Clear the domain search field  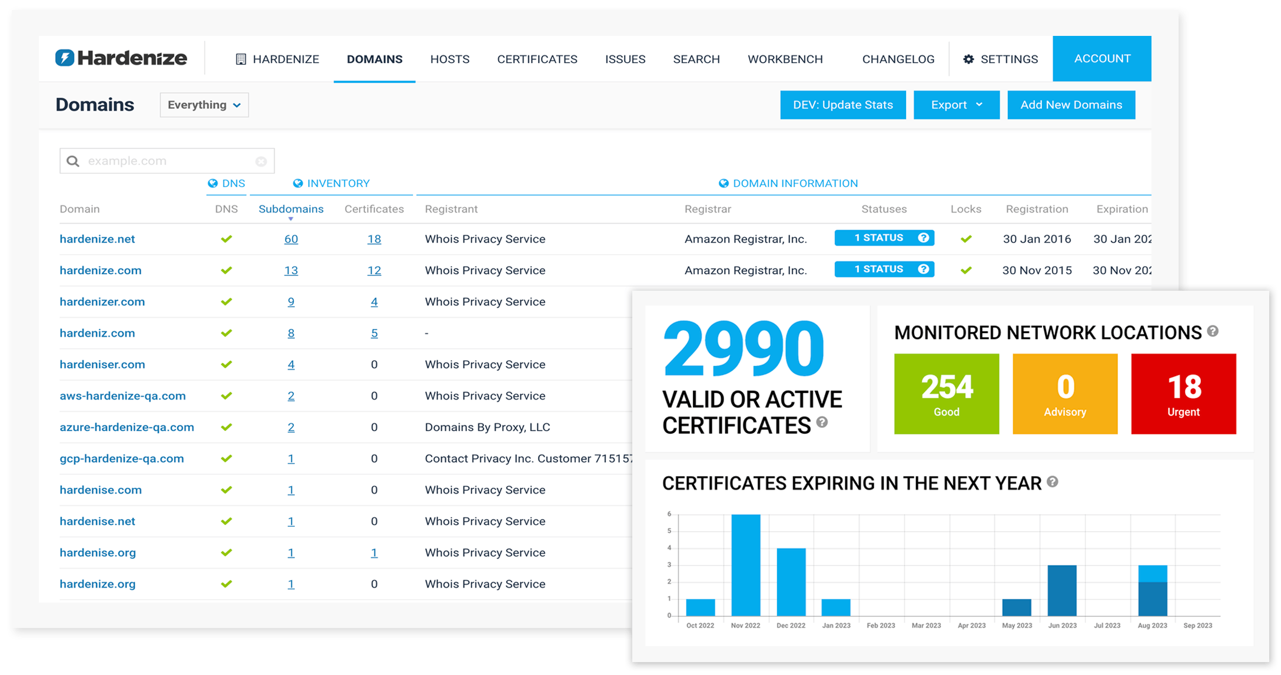[261, 161]
